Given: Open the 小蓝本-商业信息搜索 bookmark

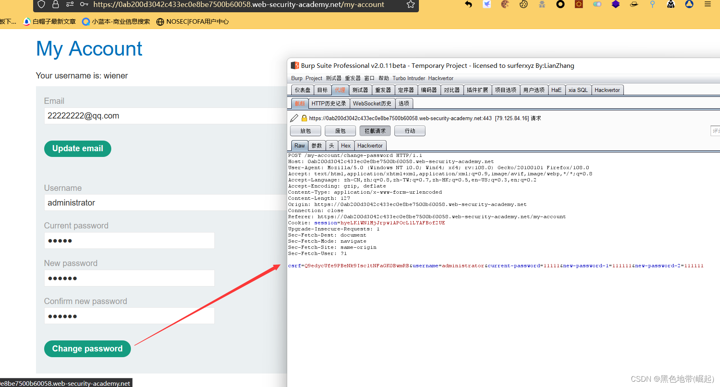Looking at the screenshot, I should click(x=116, y=22).
